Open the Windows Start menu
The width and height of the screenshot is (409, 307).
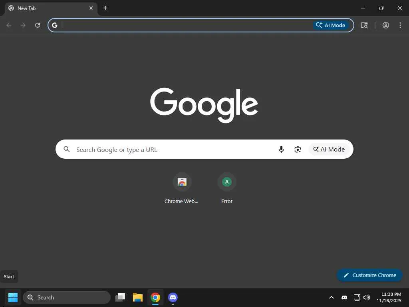click(13, 297)
